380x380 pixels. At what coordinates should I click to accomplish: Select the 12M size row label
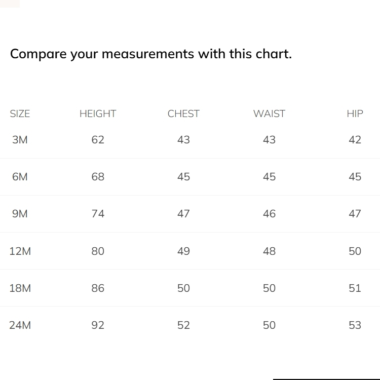tap(20, 251)
